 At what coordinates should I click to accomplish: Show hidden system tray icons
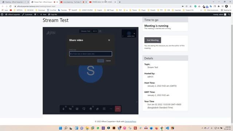(x=202, y=128)
